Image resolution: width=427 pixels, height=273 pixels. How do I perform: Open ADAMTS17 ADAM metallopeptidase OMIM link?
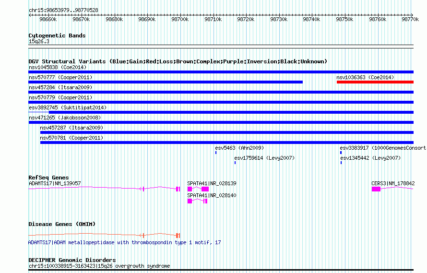[124, 242]
